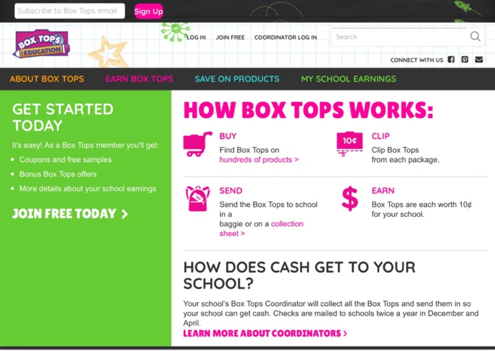
Task: Open the About Box Tops menu
Action: 47,79
